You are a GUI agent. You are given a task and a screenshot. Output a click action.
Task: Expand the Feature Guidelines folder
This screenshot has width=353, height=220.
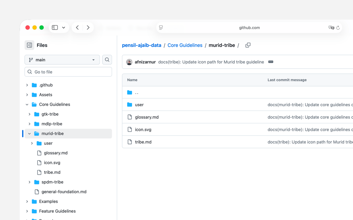click(27, 211)
